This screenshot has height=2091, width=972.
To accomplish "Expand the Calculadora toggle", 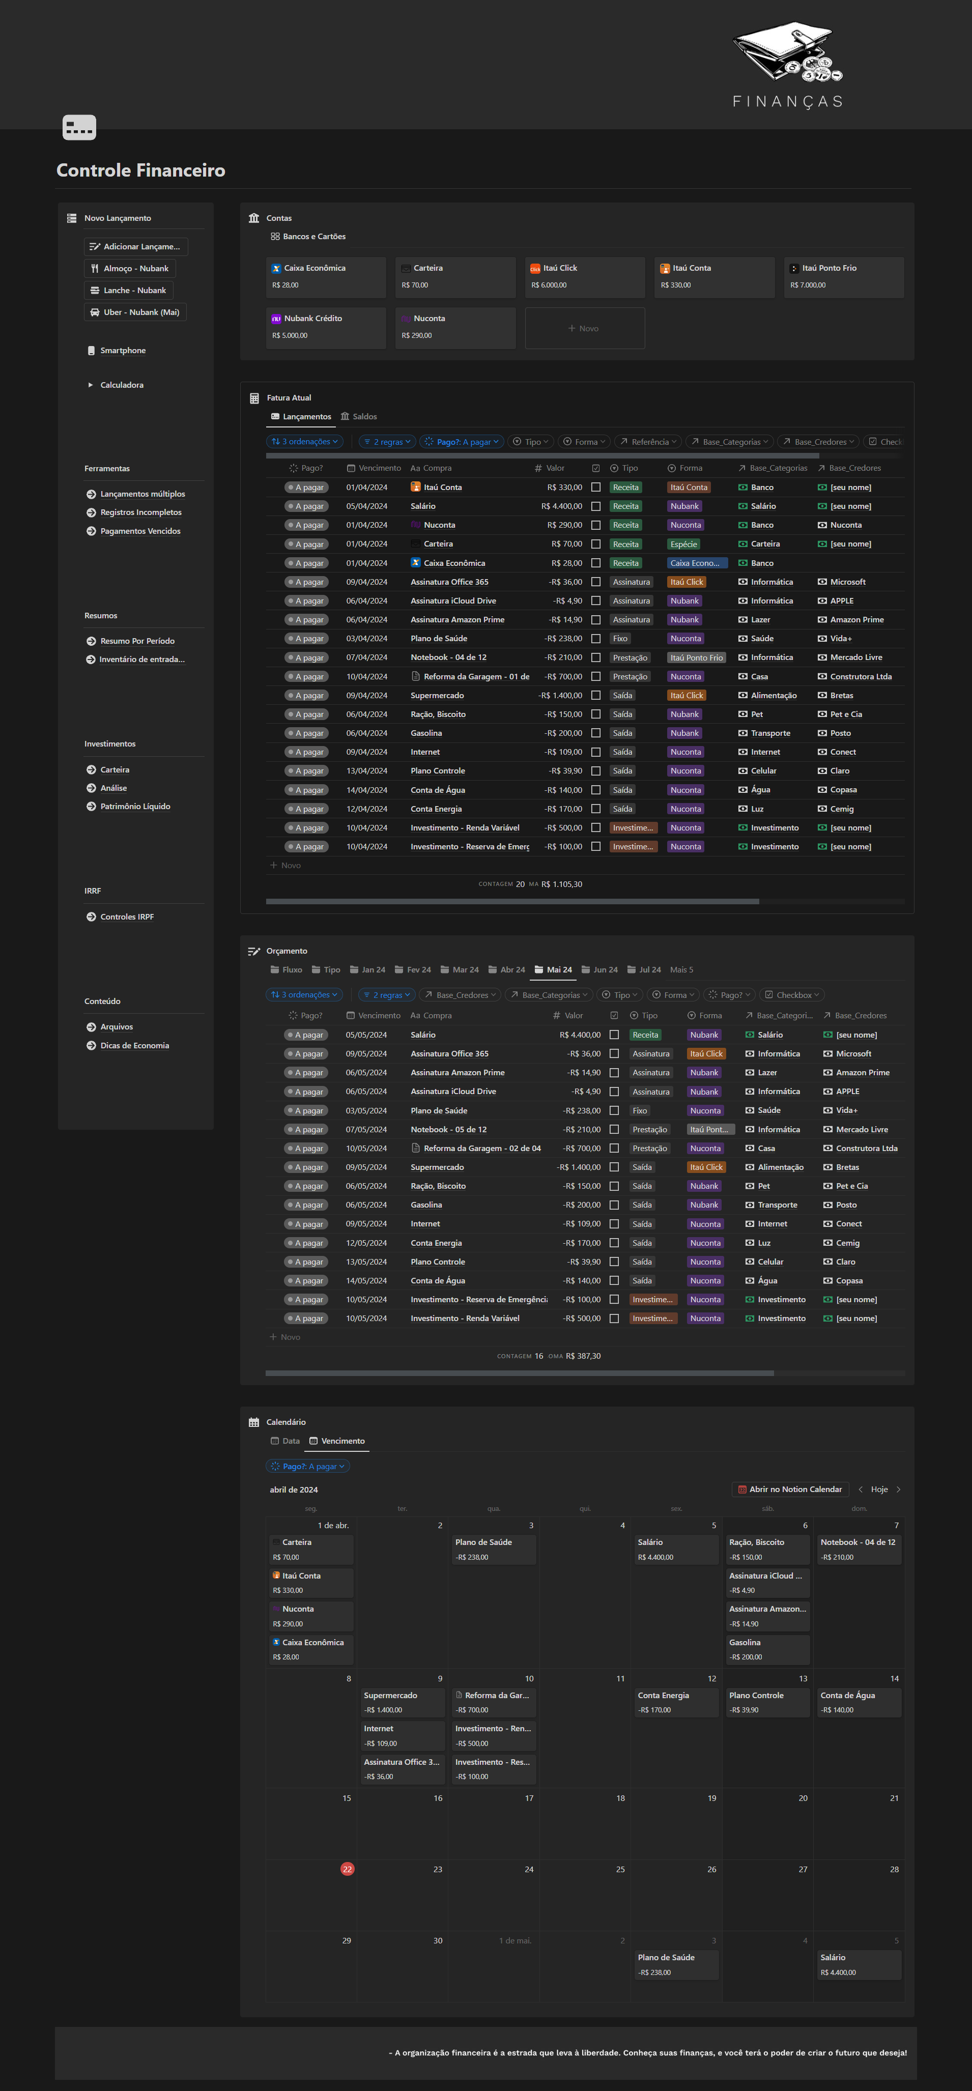I will coord(90,385).
